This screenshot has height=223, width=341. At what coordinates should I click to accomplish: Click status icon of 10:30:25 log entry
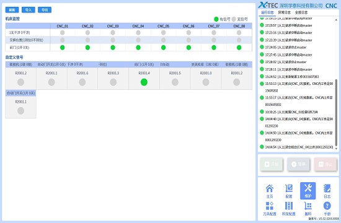[x=262, y=111]
